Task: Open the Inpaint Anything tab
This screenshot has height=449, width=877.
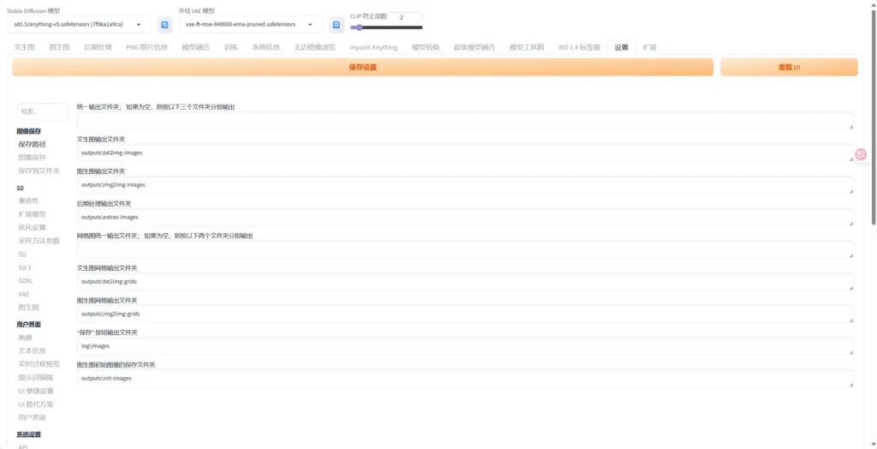Action: (x=373, y=47)
